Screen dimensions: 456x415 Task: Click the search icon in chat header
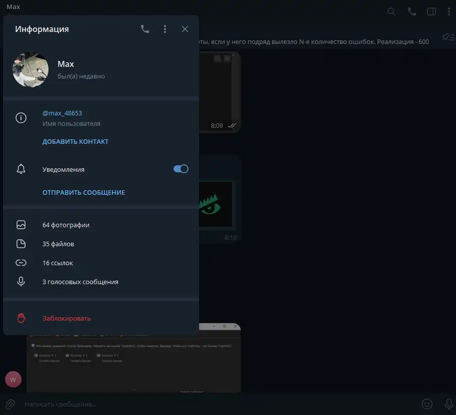coord(392,11)
